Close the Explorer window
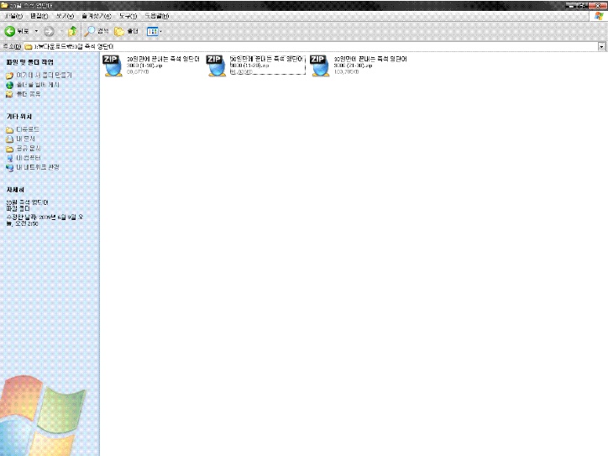This screenshot has height=456, width=608. tap(598, 5)
